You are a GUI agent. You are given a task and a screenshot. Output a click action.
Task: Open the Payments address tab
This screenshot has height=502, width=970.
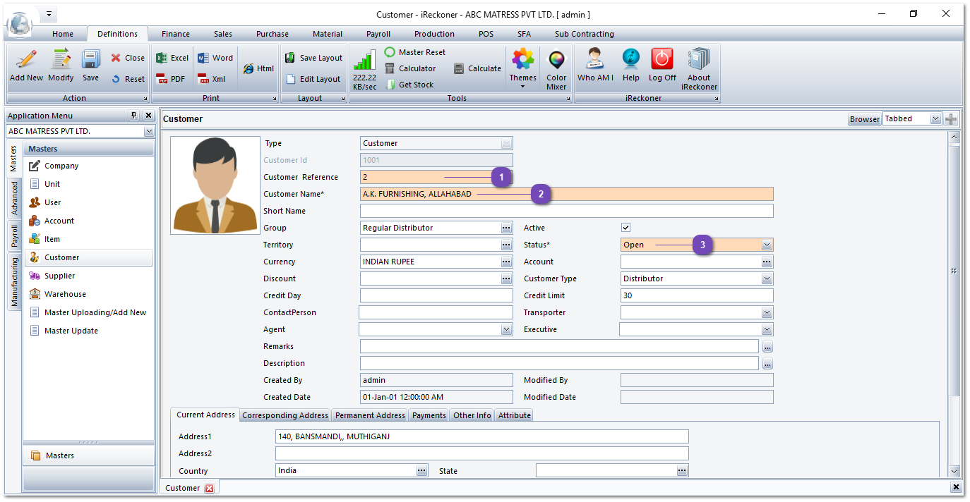tap(429, 415)
